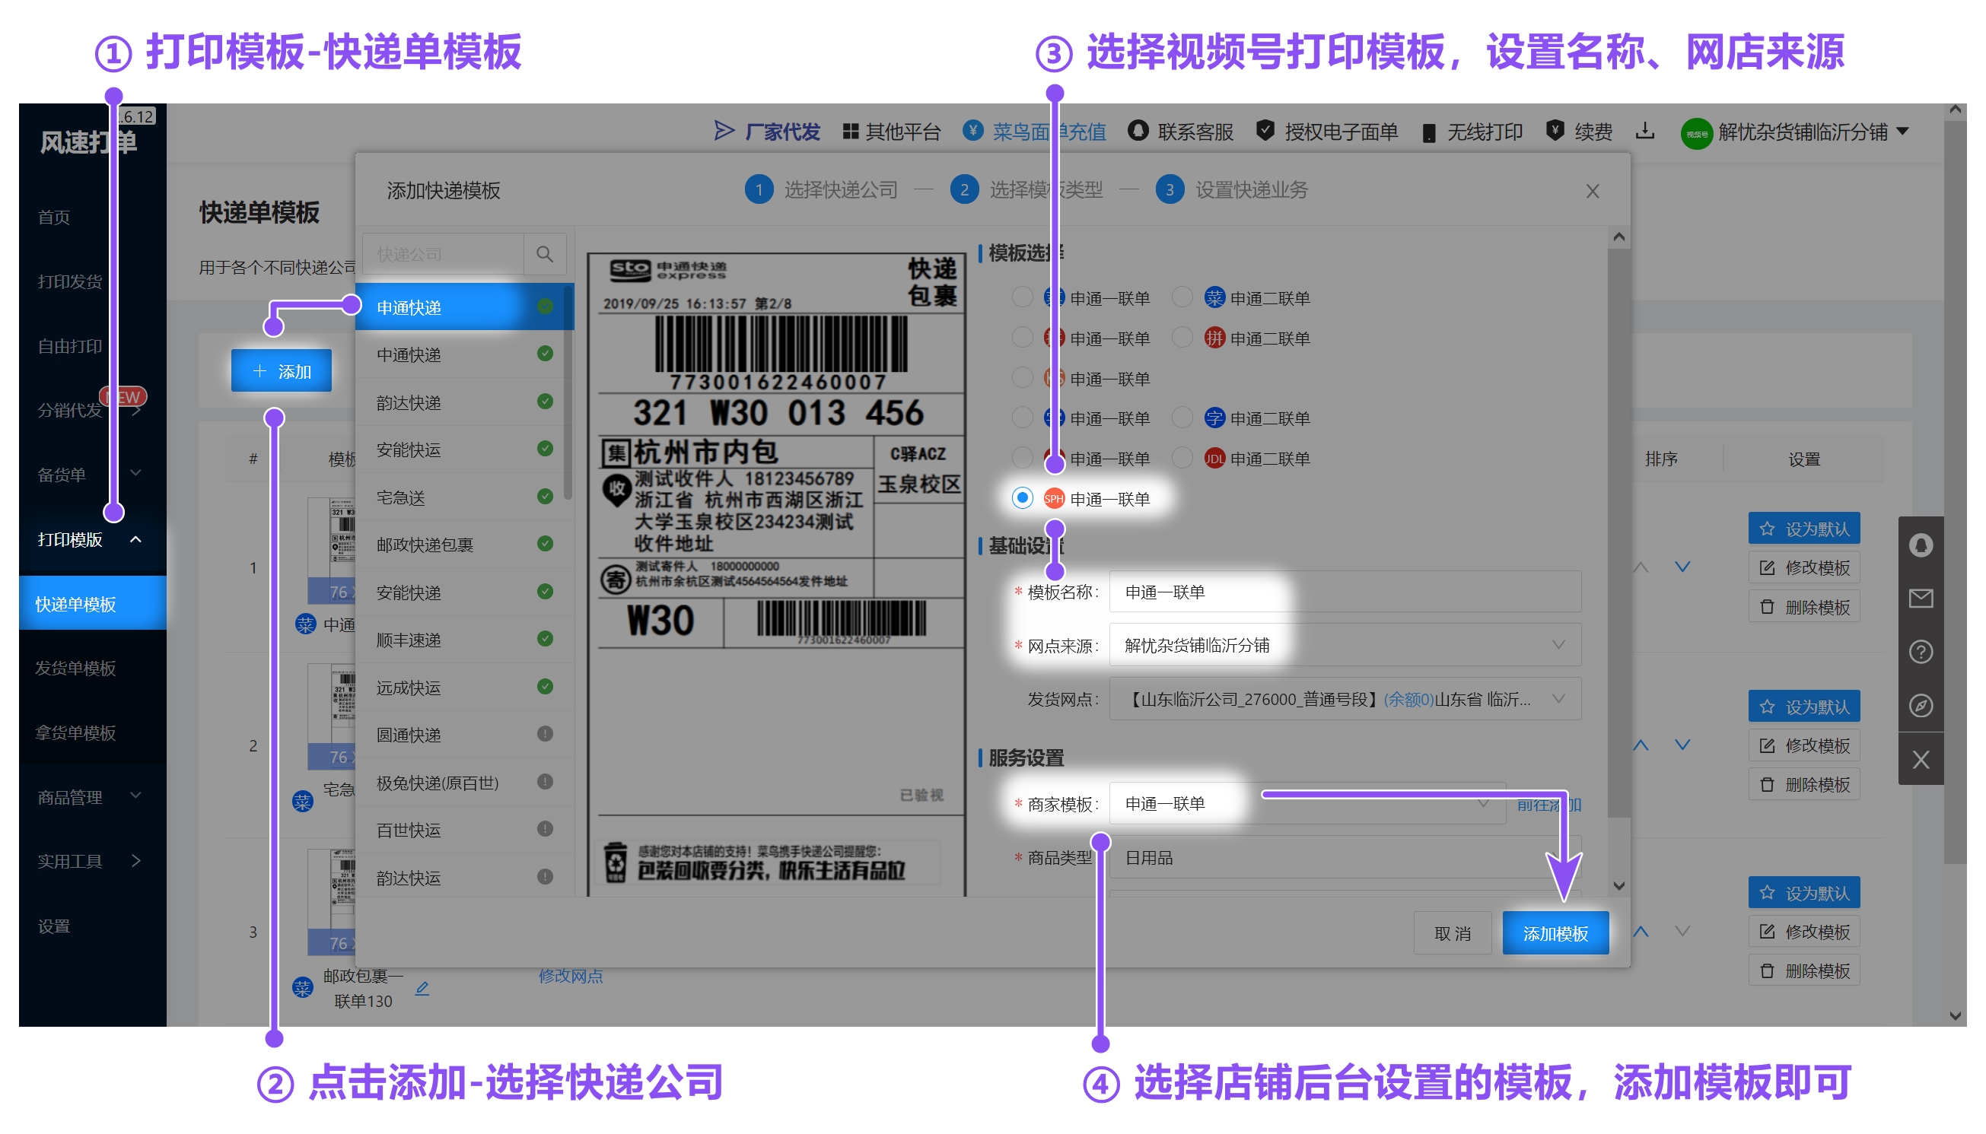
Task: Open 其他平台 grid icon
Action: tap(850, 132)
